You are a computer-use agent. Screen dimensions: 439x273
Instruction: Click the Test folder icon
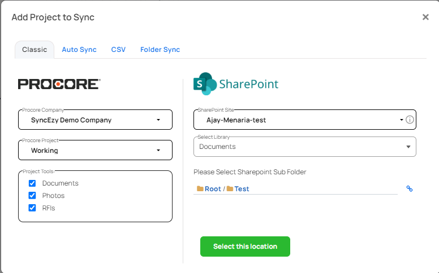(230, 189)
